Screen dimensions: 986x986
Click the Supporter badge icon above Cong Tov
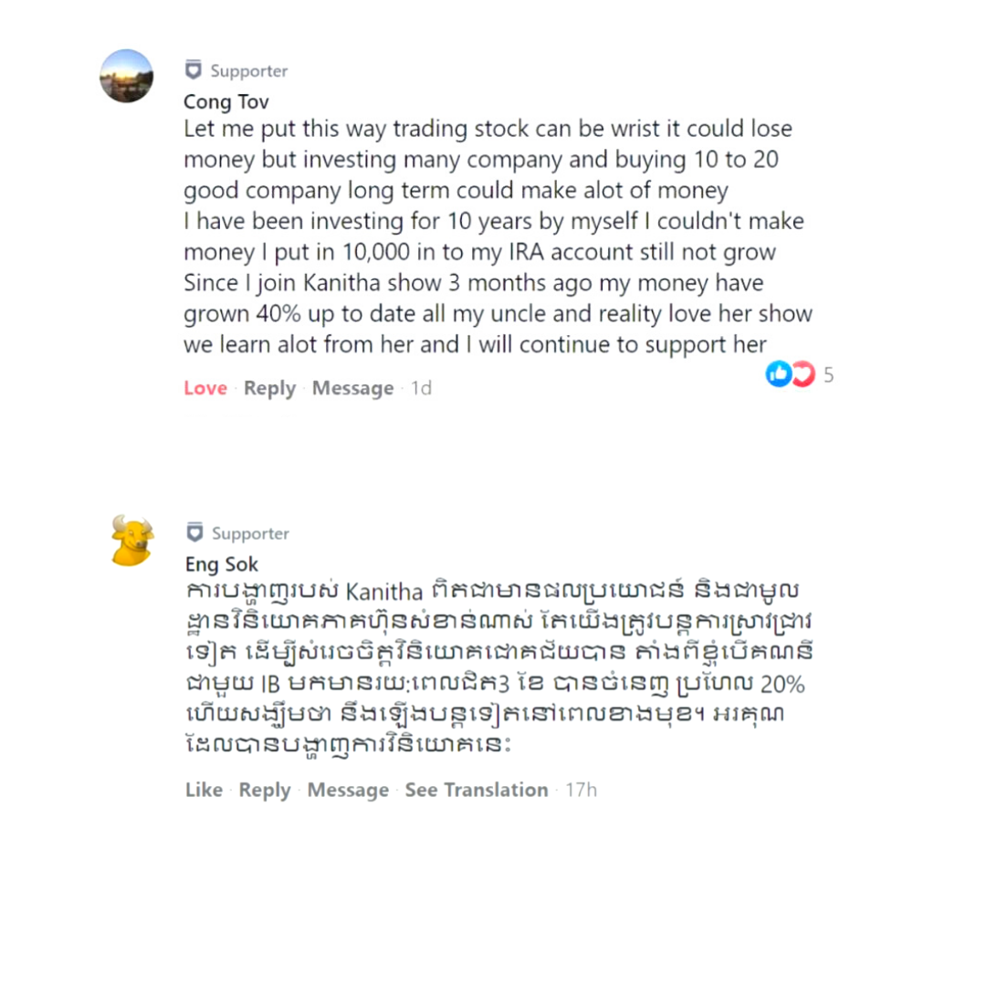193,70
